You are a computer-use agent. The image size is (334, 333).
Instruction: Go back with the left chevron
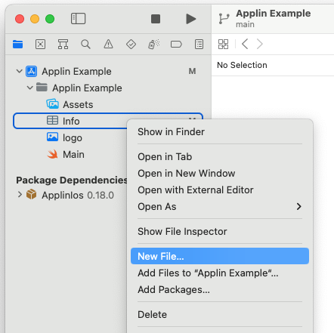pos(245,45)
